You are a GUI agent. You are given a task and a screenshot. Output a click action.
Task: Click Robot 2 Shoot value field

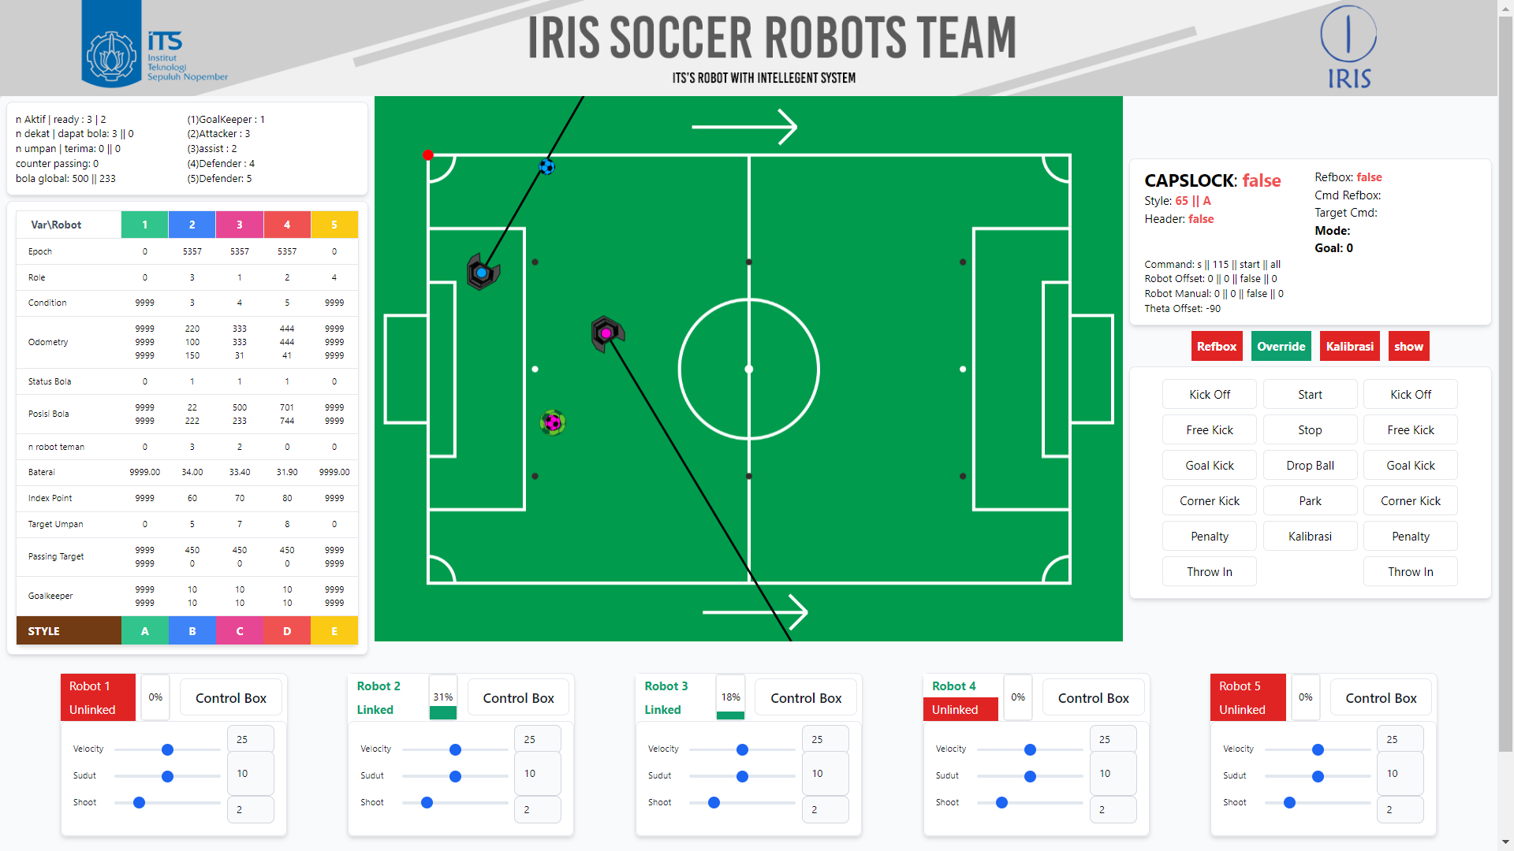click(x=537, y=809)
